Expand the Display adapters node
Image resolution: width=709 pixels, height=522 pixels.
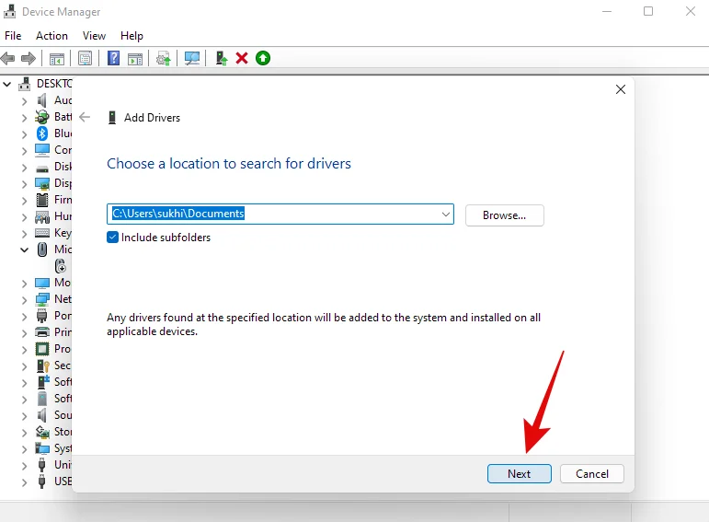coord(25,184)
